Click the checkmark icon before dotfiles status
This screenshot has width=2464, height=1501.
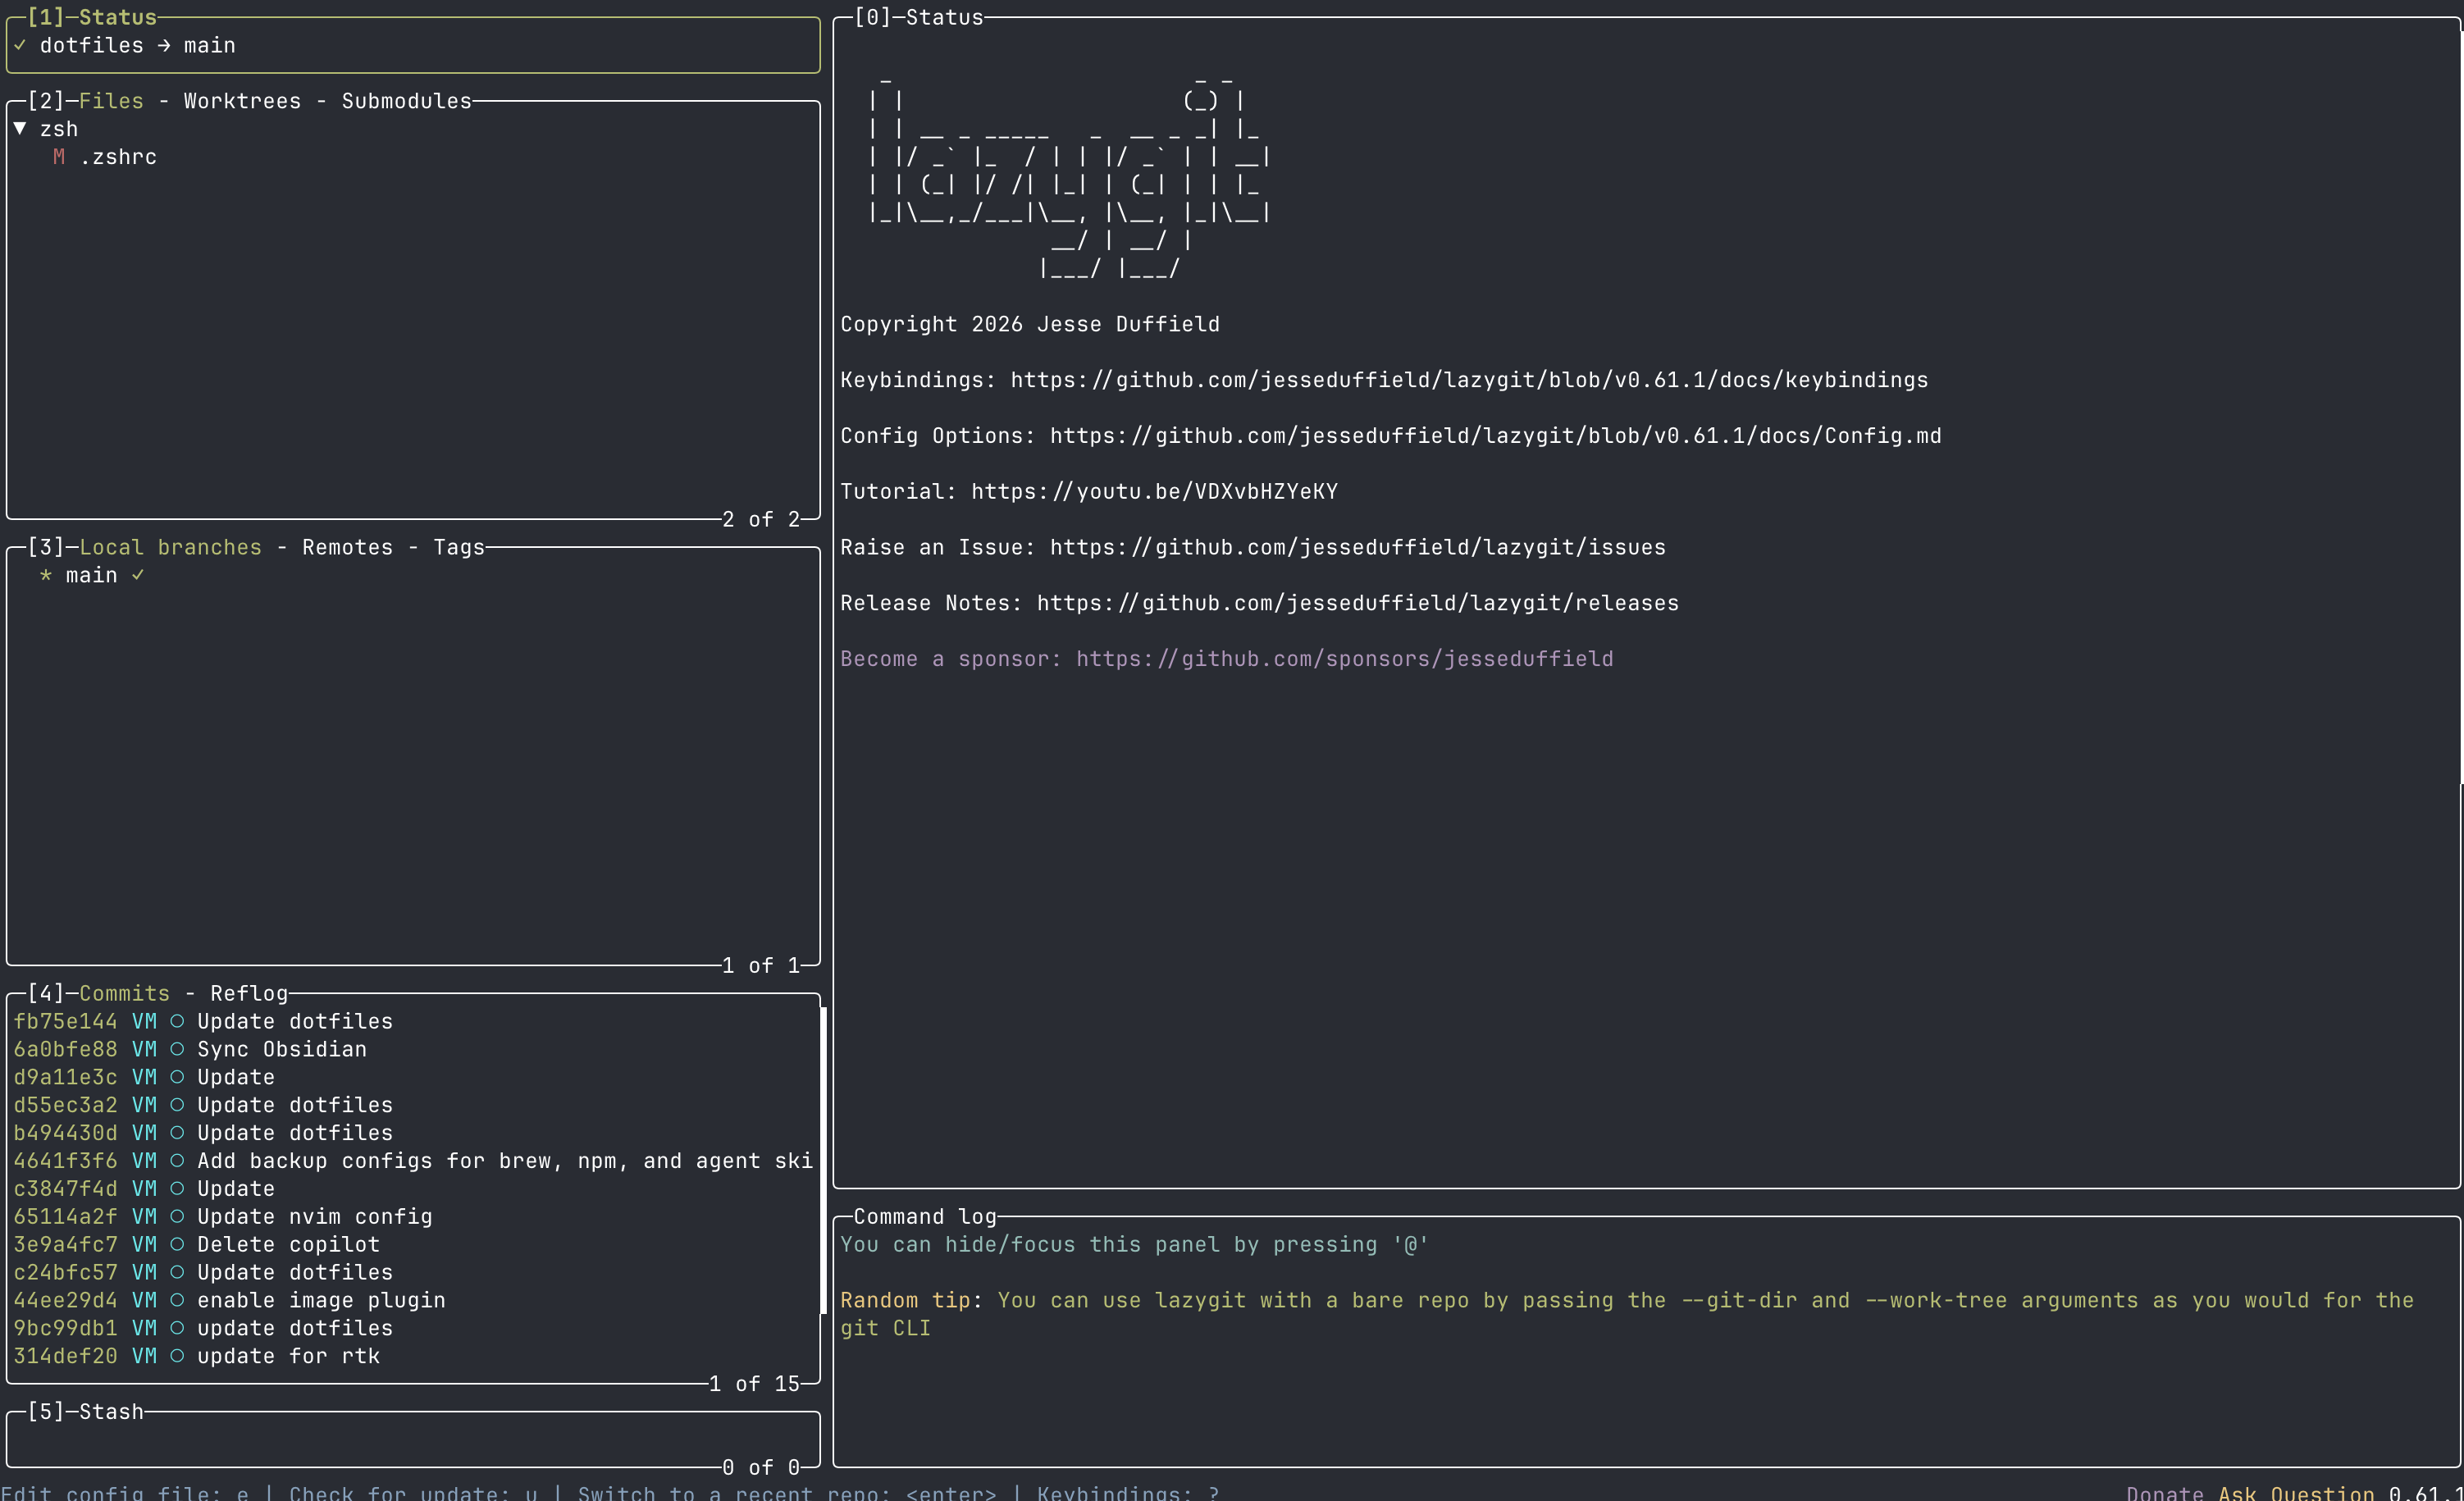20,45
